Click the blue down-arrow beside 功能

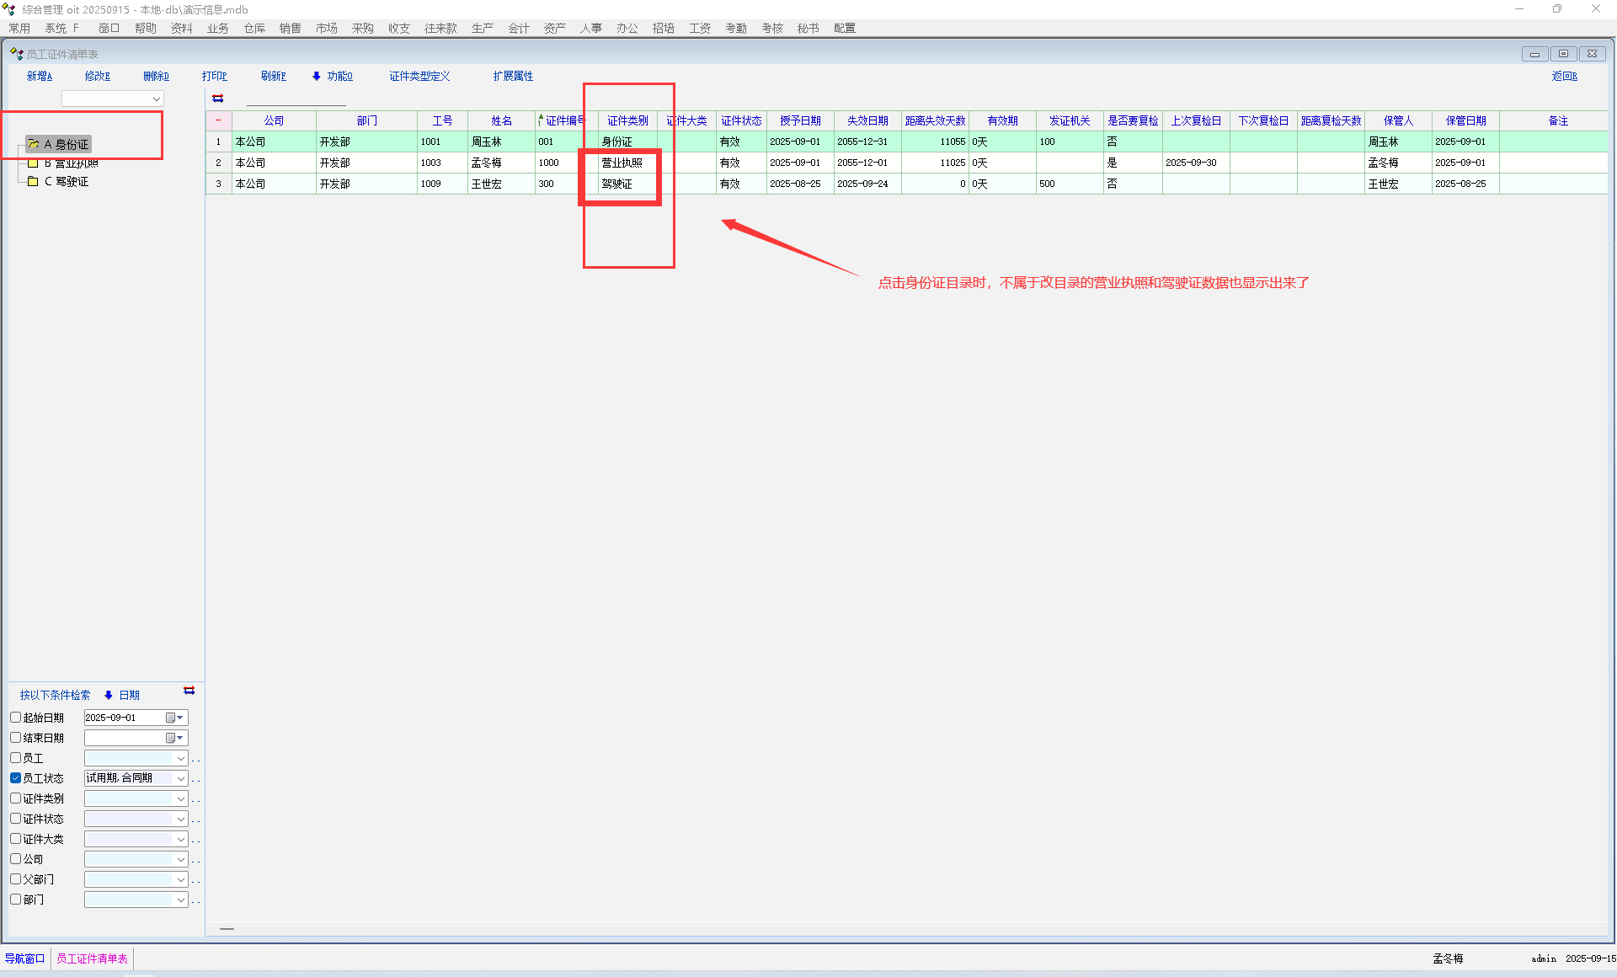(317, 76)
